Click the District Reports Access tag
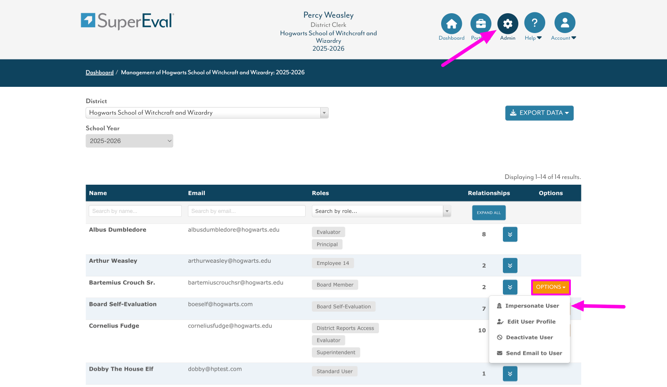Viewport: 667px width, 387px height. click(345, 328)
